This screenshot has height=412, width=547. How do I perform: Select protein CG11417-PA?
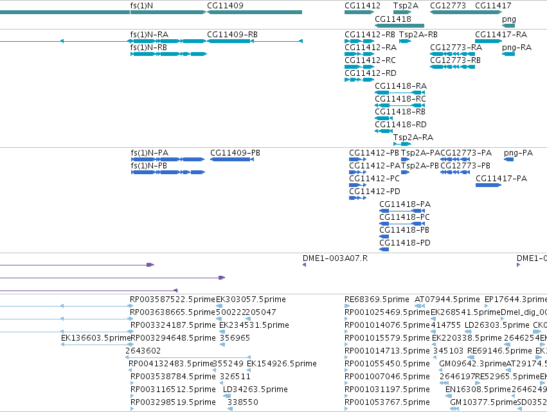point(489,185)
